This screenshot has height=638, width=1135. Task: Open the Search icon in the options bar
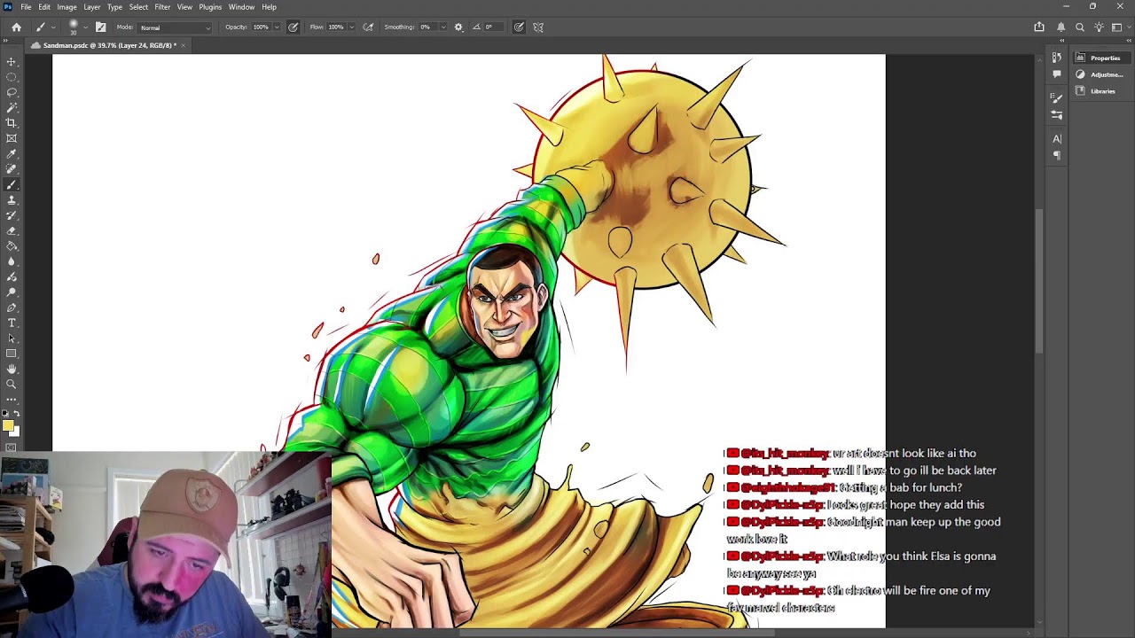(x=1080, y=27)
